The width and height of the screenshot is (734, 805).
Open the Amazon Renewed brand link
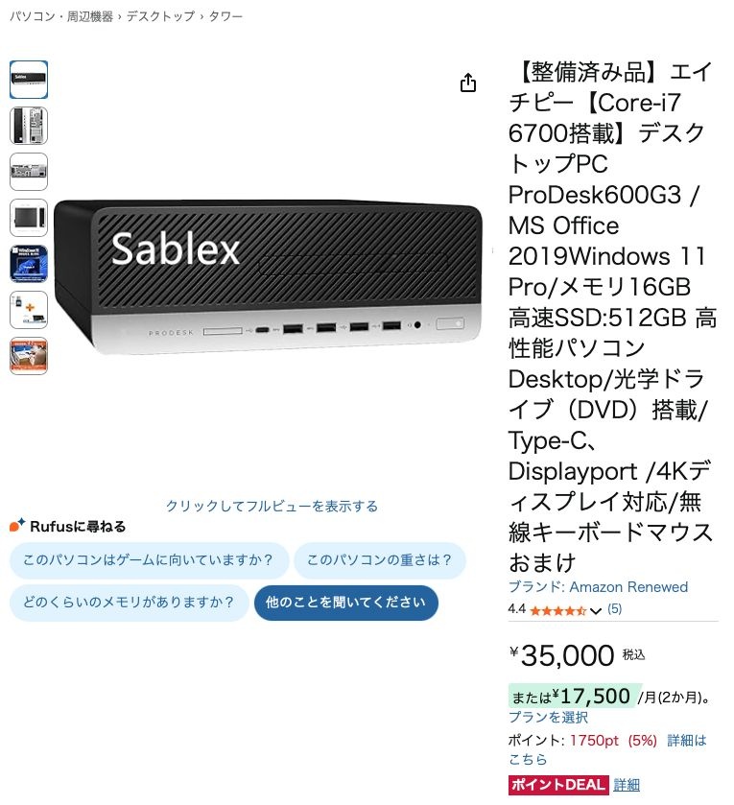coord(598,587)
